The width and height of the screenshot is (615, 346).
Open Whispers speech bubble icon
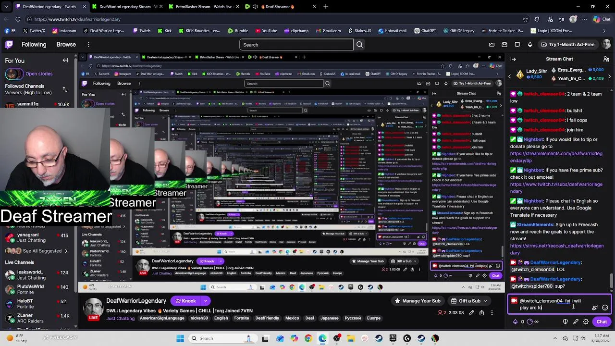click(517, 45)
